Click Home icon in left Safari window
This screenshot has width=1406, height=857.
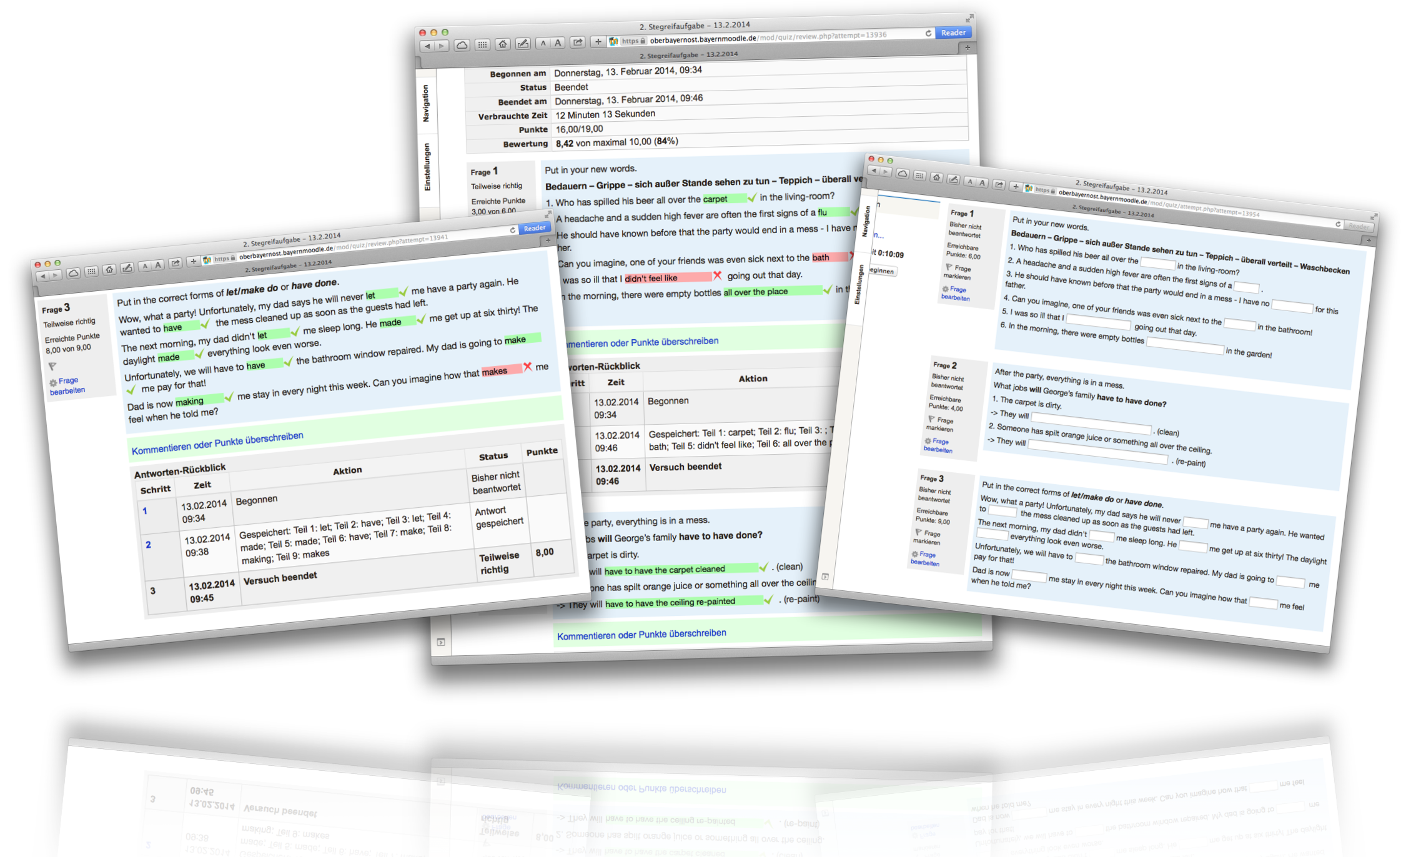[x=109, y=270]
